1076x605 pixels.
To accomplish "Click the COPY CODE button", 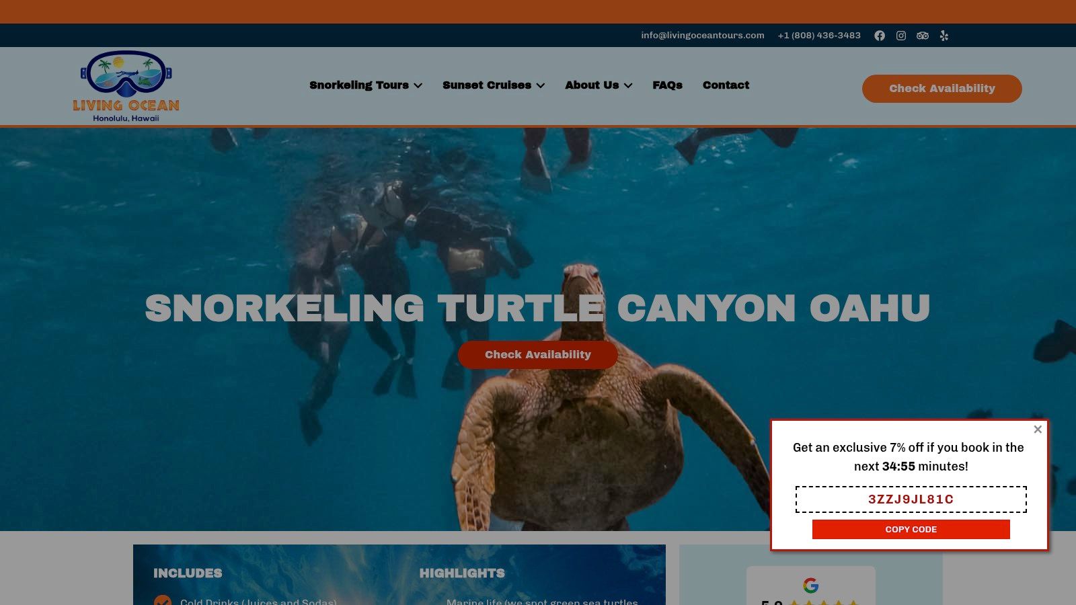I will point(911,530).
